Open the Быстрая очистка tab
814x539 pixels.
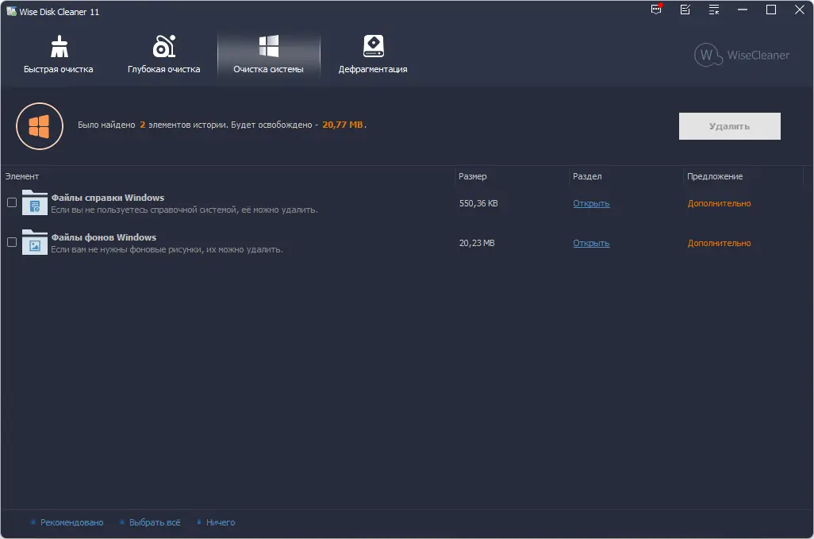point(59,55)
